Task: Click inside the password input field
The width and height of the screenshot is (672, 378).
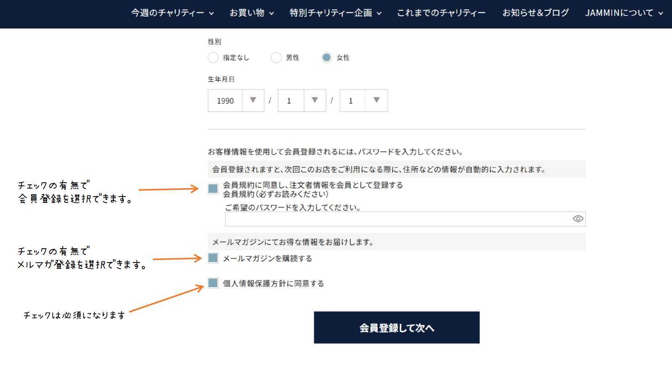Action: 397,219
